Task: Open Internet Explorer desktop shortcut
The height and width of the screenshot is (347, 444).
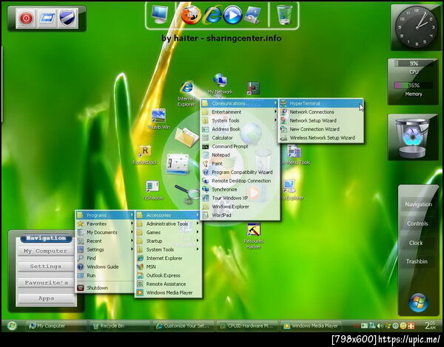Action: click(x=186, y=93)
